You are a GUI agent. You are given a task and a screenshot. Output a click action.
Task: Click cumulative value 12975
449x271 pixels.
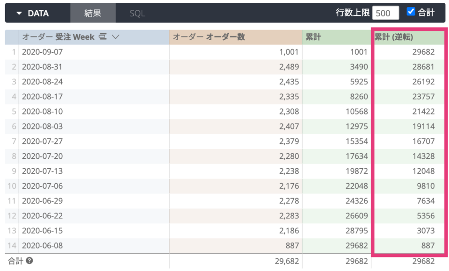(357, 126)
